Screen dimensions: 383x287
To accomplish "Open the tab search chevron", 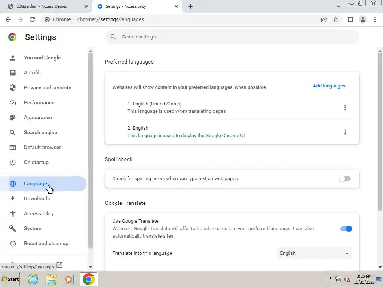I will click(338, 7).
